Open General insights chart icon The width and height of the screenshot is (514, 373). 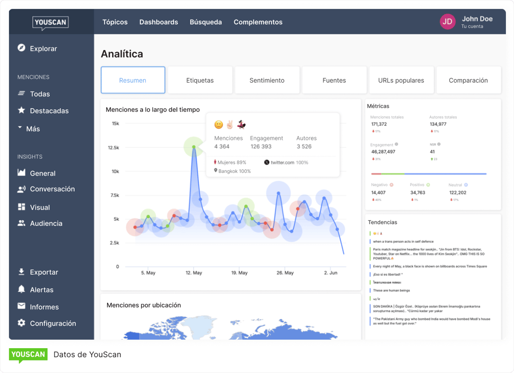tap(22, 173)
